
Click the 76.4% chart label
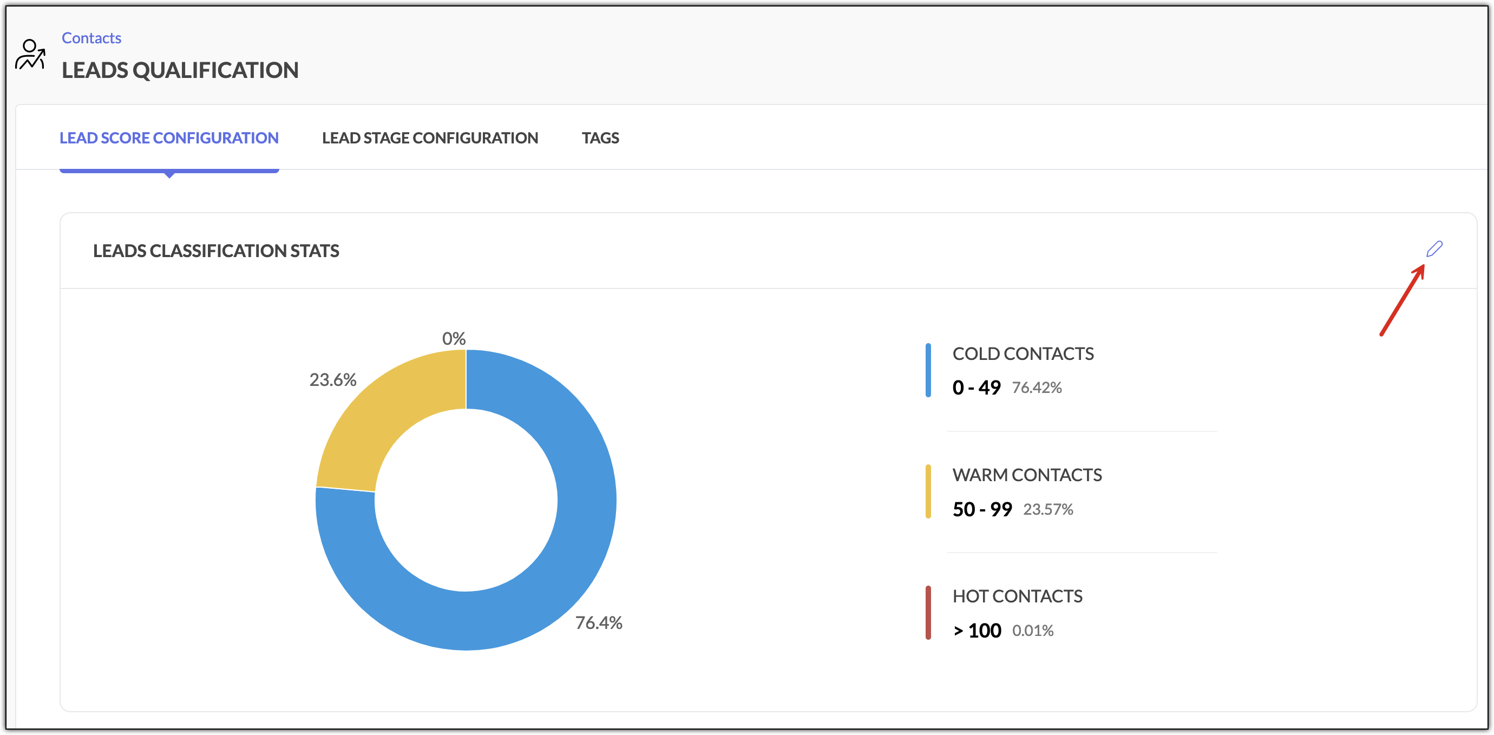point(599,622)
